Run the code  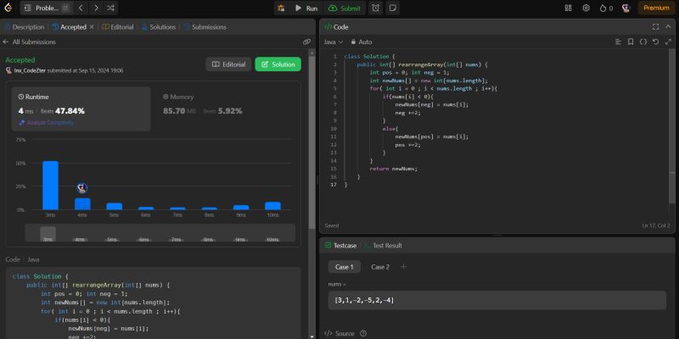(x=306, y=8)
